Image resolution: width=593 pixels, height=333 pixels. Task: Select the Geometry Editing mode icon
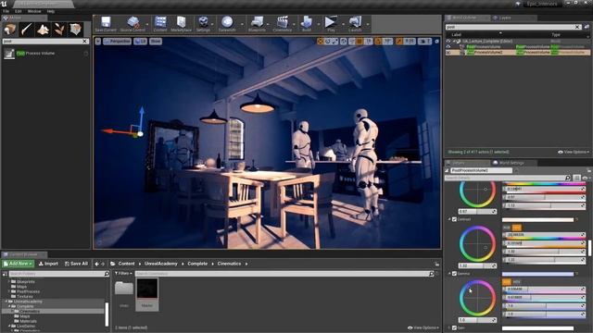[75, 29]
